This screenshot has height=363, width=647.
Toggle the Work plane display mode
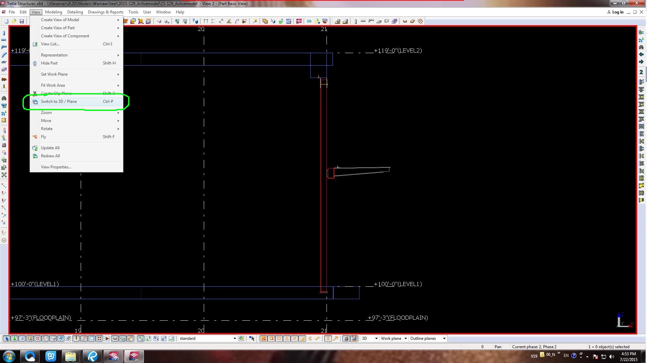(392, 338)
